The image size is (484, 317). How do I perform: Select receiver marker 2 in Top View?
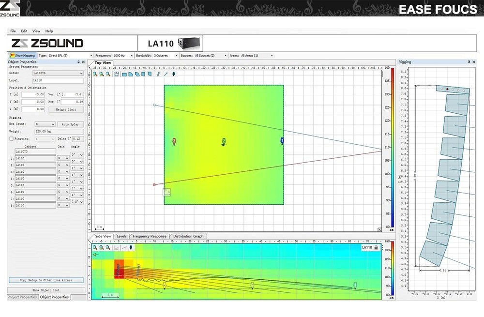coord(224,142)
